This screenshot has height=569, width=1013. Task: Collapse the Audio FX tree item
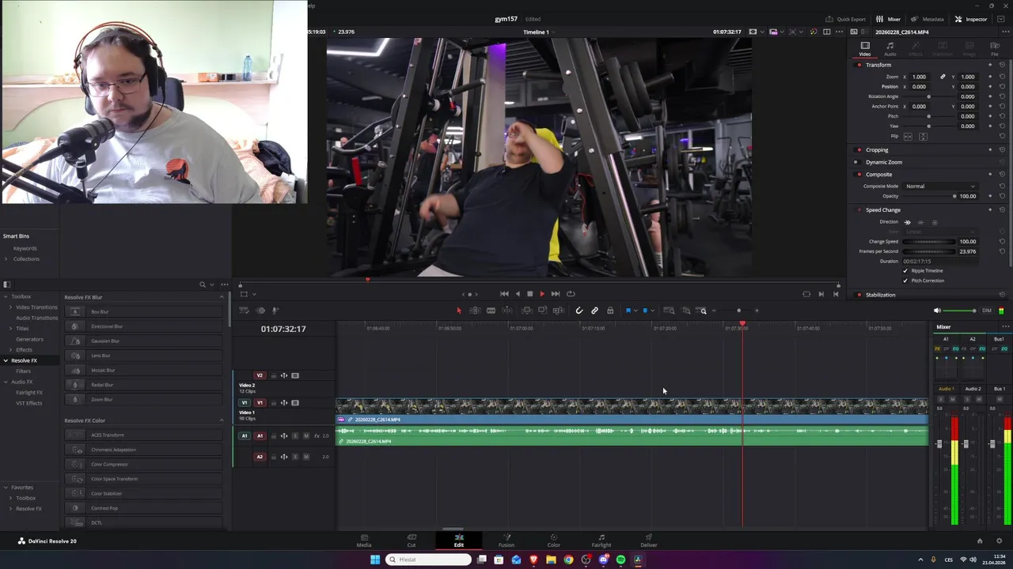tap(6, 382)
